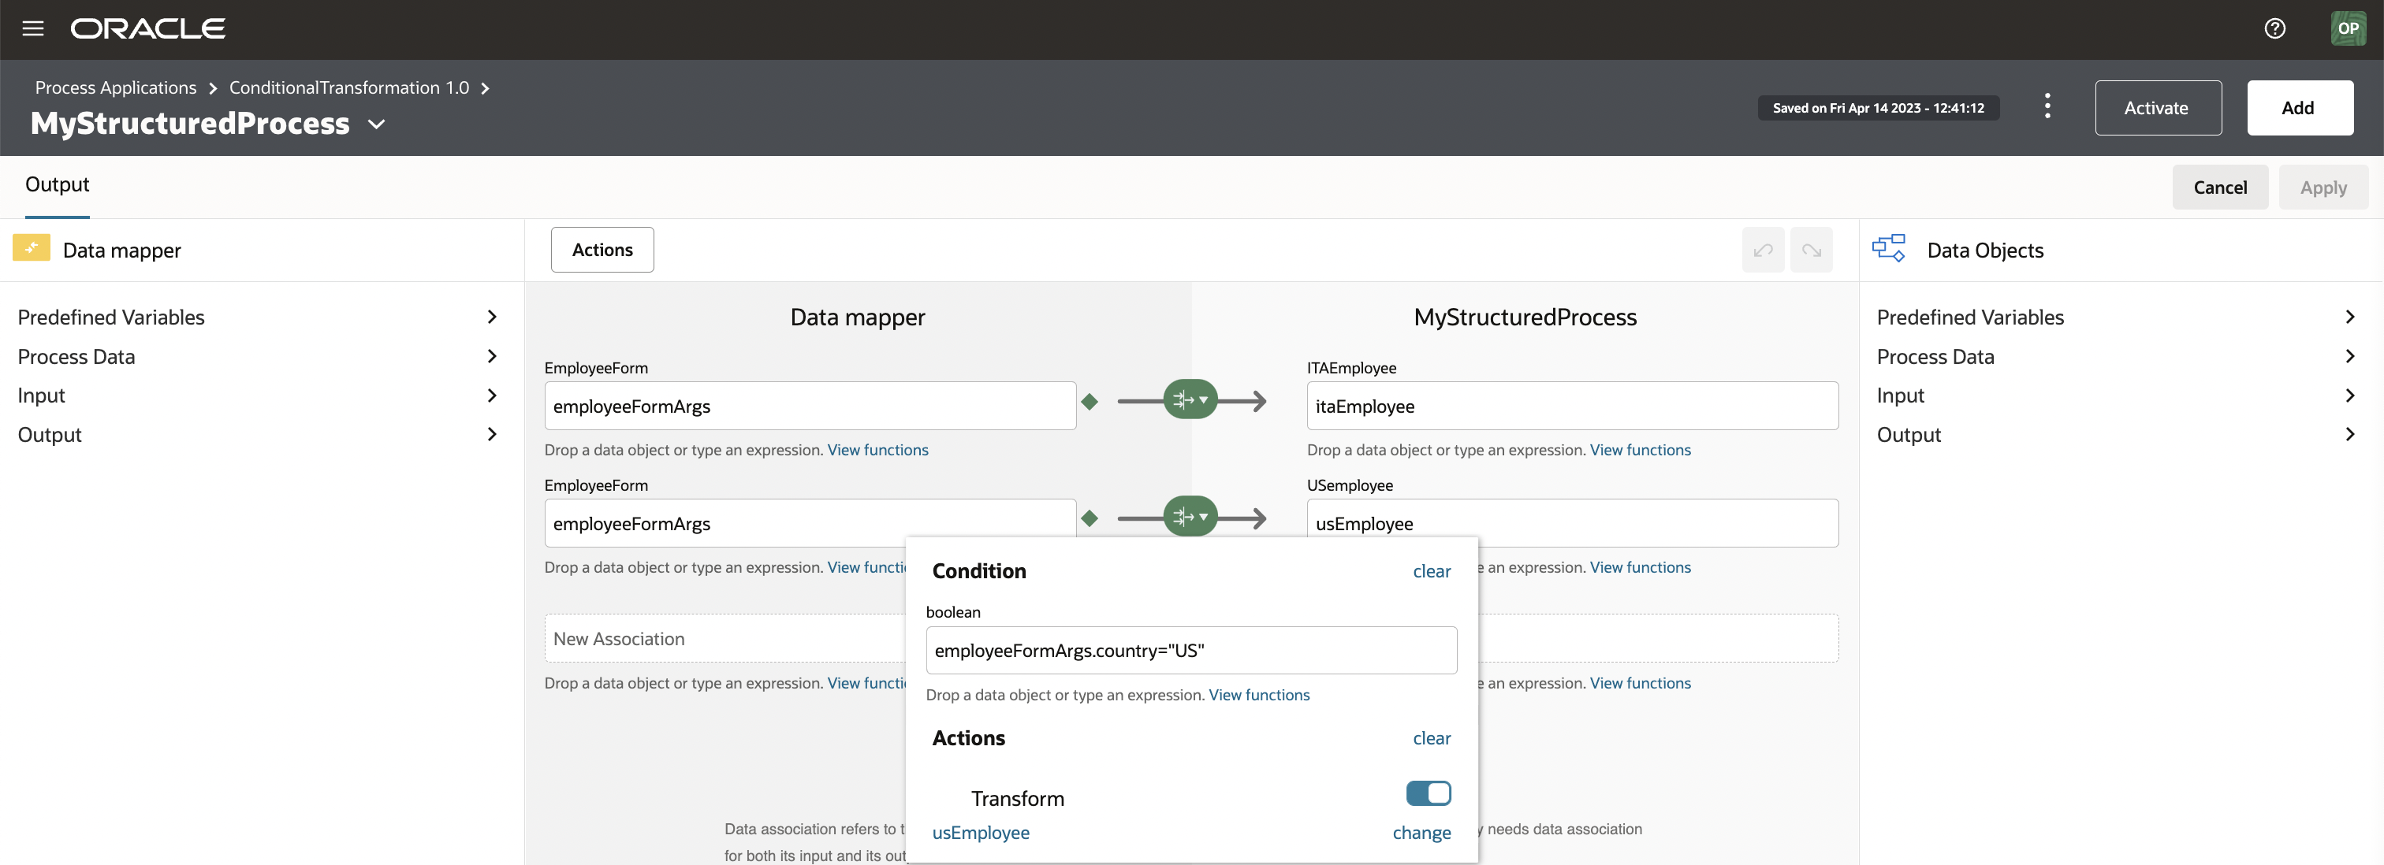Click the boolean condition expression field

click(x=1190, y=651)
